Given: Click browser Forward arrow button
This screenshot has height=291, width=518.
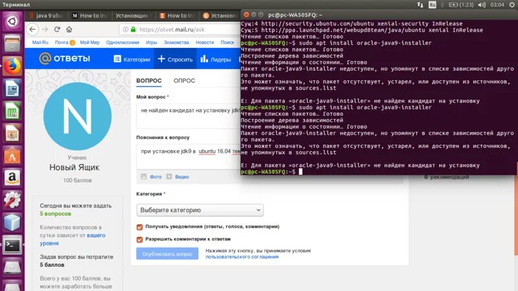Looking at the screenshot, I should (x=45, y=29).
